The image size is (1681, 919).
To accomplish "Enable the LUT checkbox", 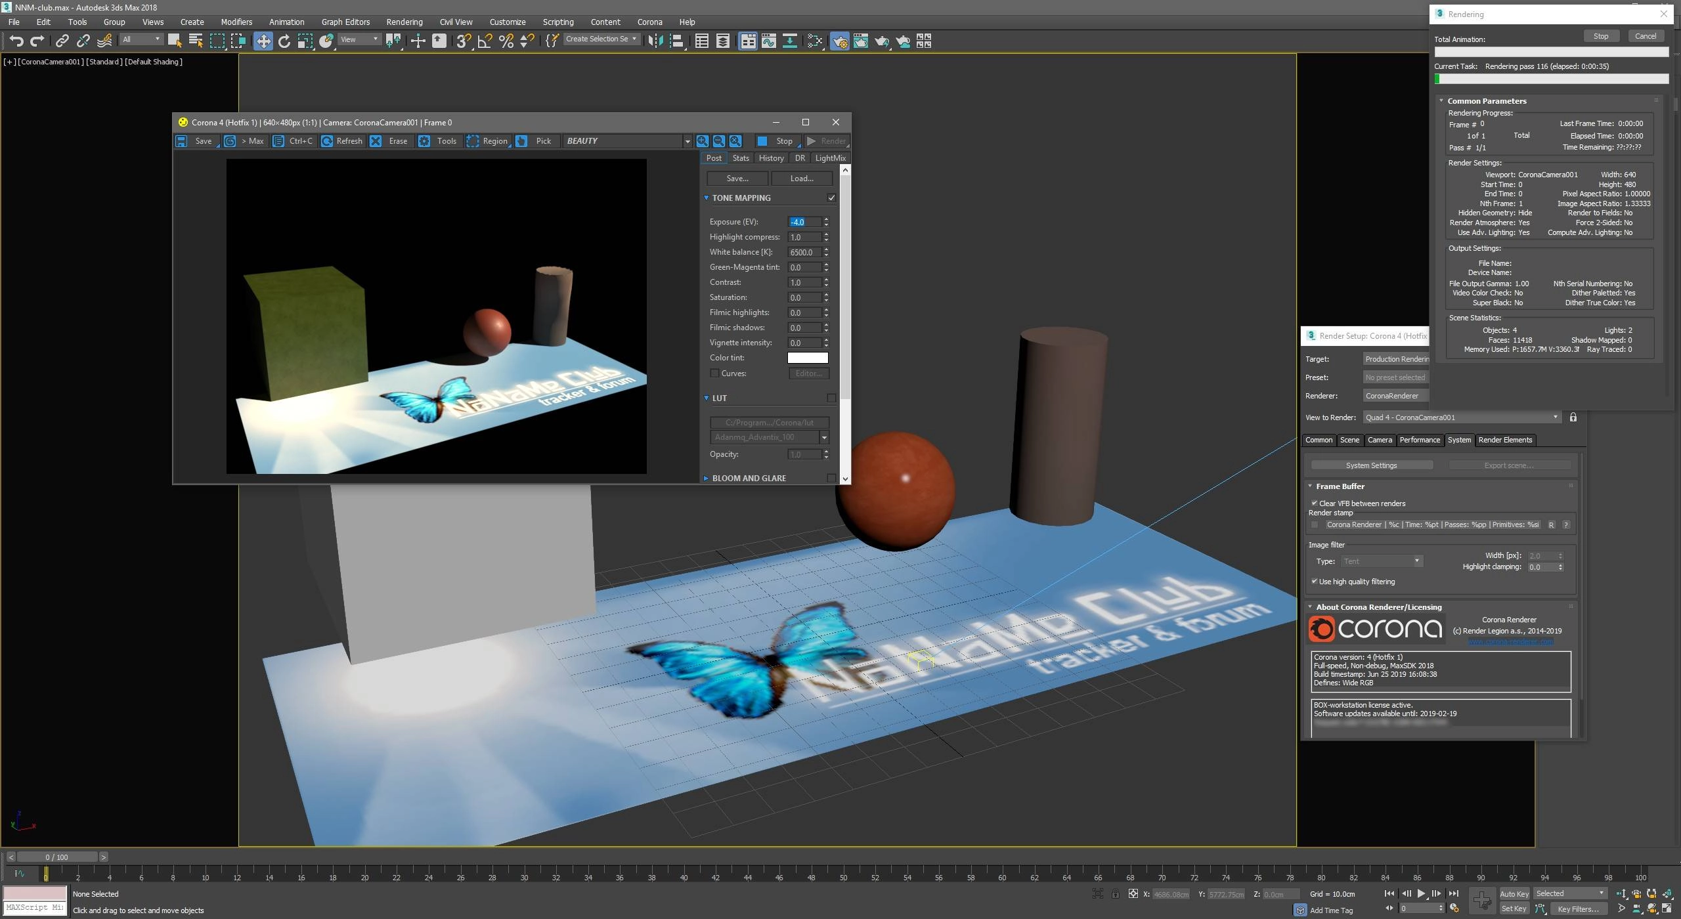I will tap(831, 398).
